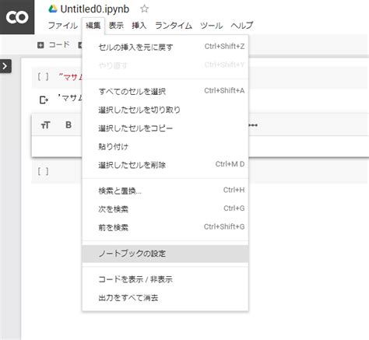The width and height of the screenshot is (369, 340).
Task: Click the cell output icon
Action: coord(44,100)
